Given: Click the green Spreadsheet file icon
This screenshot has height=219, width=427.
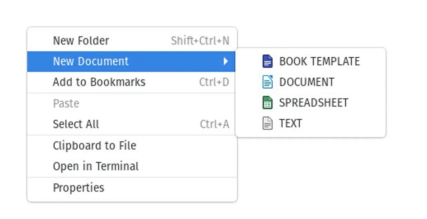Looking at the screenshot, I should (267, 103).
